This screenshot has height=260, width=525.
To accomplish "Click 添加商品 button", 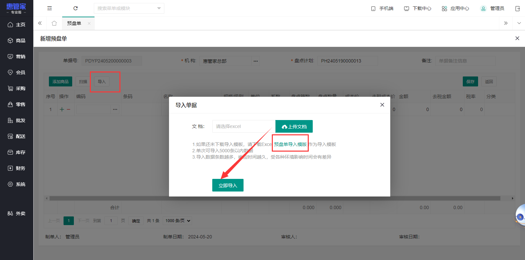I will [x=61, y=81].
